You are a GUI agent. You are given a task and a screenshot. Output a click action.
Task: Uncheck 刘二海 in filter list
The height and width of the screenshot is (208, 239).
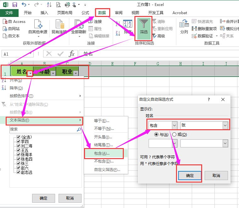(19, 146)
